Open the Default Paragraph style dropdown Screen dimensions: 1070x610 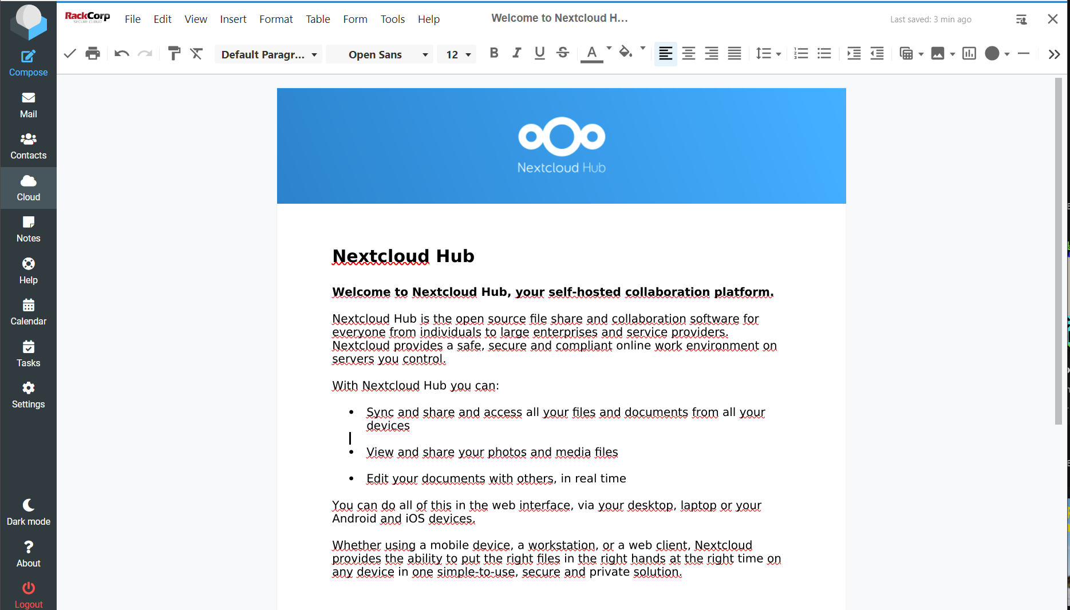pos(269,54)
